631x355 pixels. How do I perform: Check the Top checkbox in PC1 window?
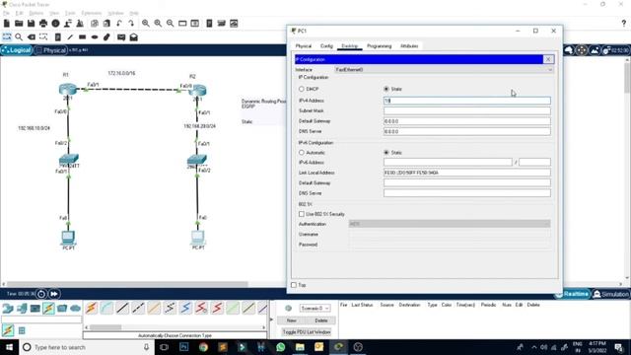(x=294, y=285)
